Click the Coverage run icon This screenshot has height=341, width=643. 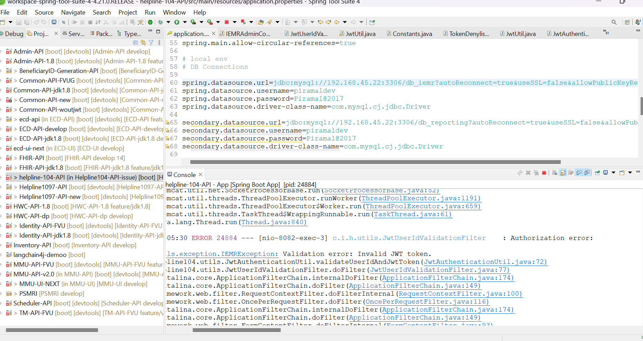pyautogui.click(x=193, y=22)
